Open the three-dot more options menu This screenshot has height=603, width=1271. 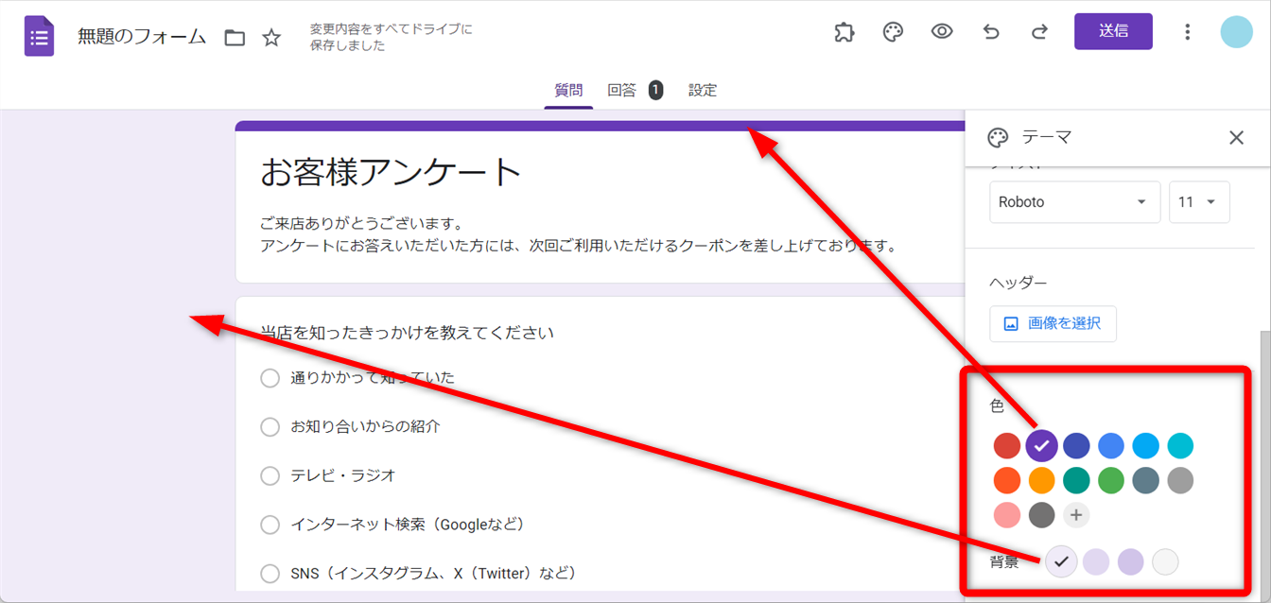coord(1188,32)
